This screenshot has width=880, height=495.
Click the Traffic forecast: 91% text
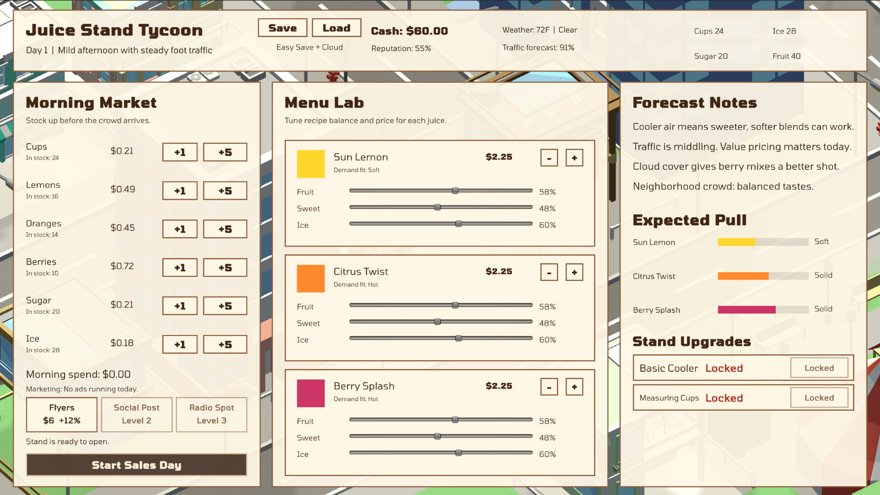538,48
